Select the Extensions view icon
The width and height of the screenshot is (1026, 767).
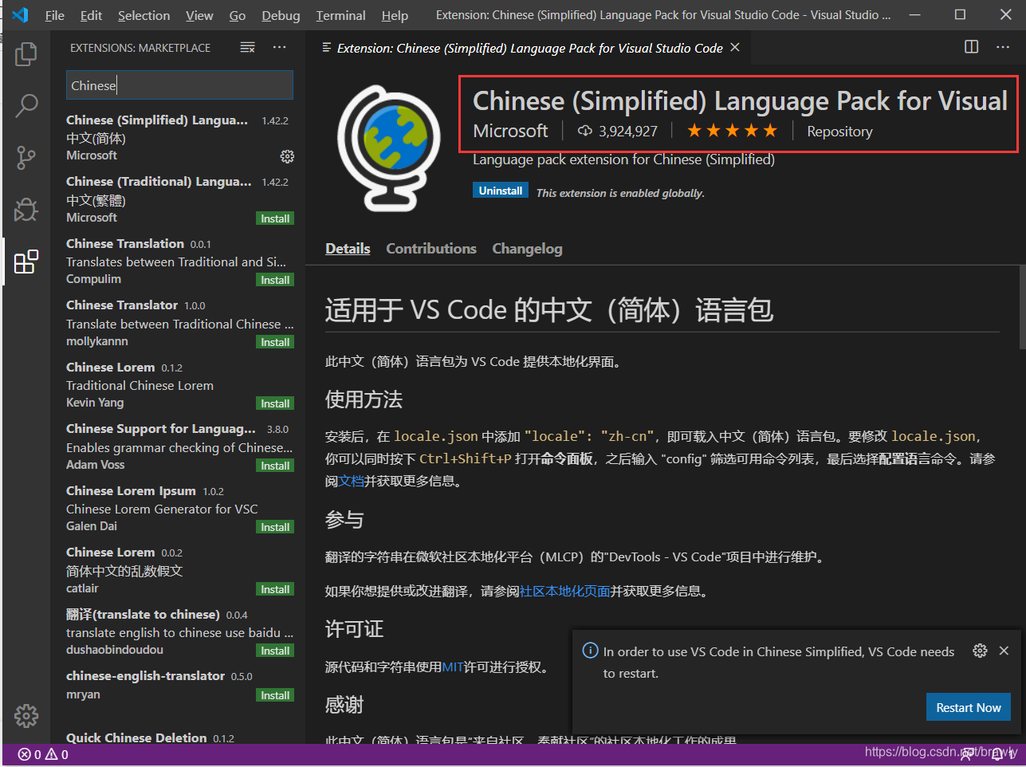pos(26,261)
